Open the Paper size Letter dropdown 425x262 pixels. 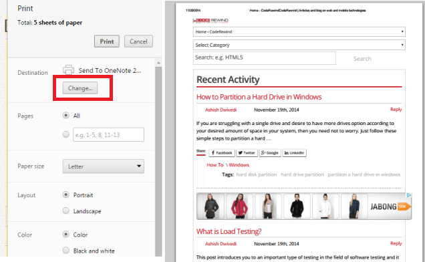tap(104, 166)
